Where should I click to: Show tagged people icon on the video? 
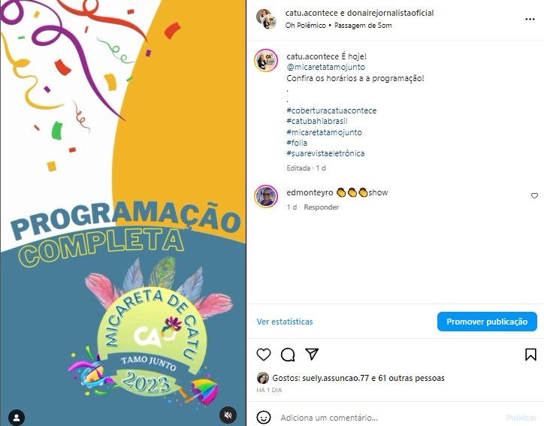pyautogui.click(x=17, y=417)
